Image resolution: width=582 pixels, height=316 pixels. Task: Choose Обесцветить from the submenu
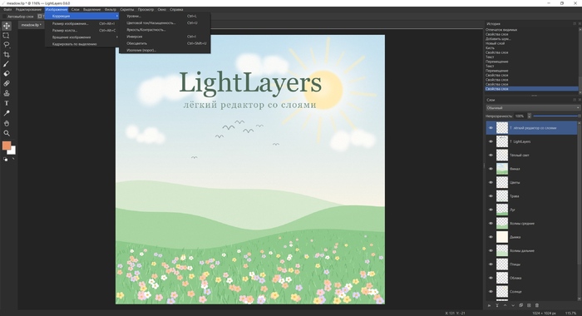click(165, 43)
